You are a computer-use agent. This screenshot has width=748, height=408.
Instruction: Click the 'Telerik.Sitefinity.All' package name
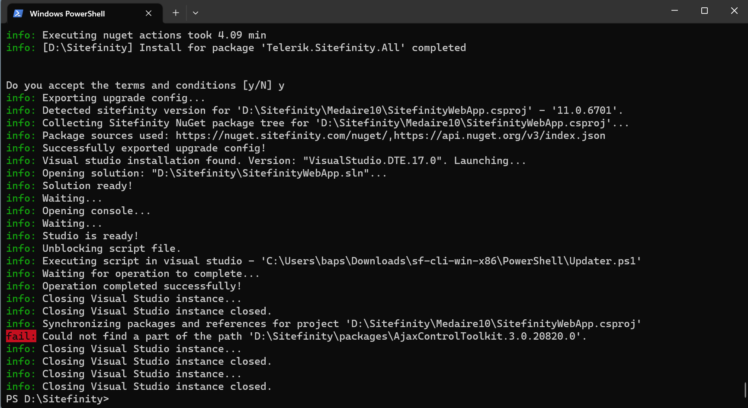coord(333,48)
